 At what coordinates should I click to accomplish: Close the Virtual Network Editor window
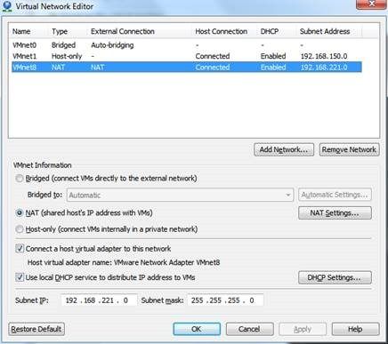371,4
